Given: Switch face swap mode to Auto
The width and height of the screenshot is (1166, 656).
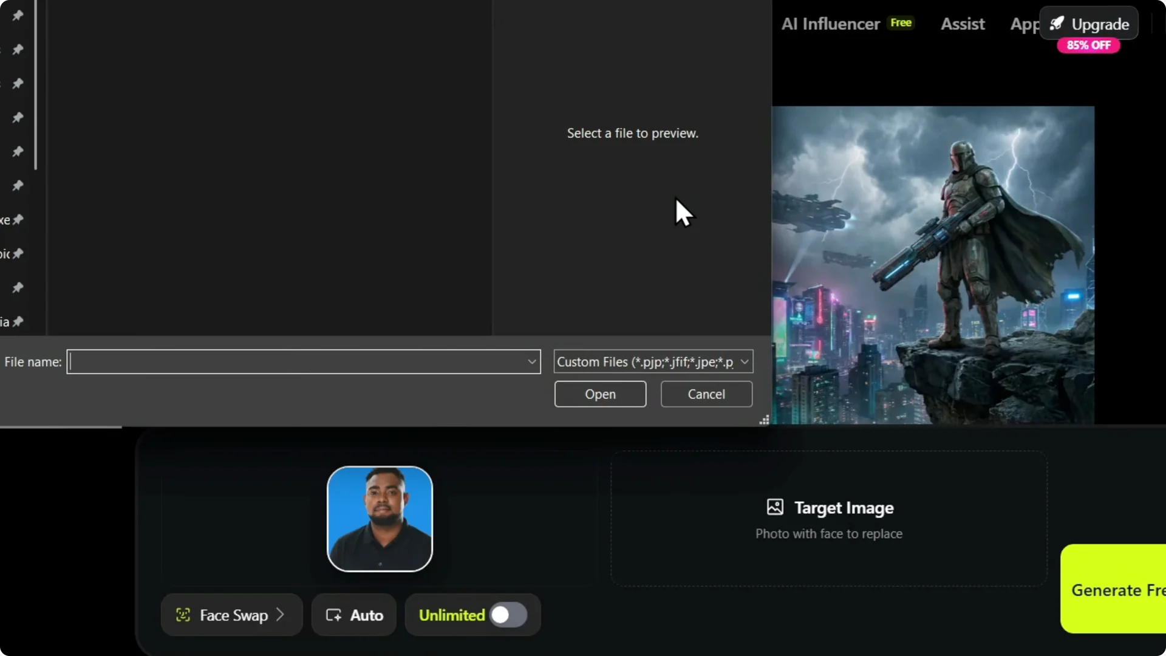Looking at the screenshot, I should 353,615.
